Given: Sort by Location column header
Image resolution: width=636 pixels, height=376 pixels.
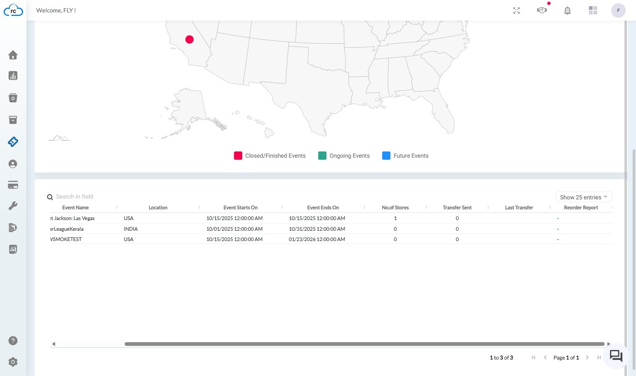Looking at the screenshot, I should coord(158,208).
